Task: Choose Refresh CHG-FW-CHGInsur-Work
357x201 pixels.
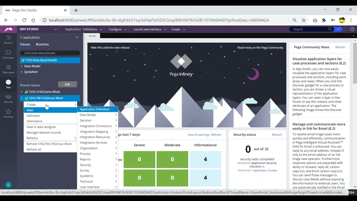Action: (50, 144)
